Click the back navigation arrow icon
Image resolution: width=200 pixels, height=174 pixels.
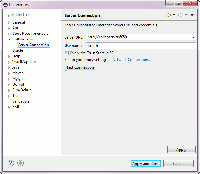pyautogui.click(x=168, y=15)
